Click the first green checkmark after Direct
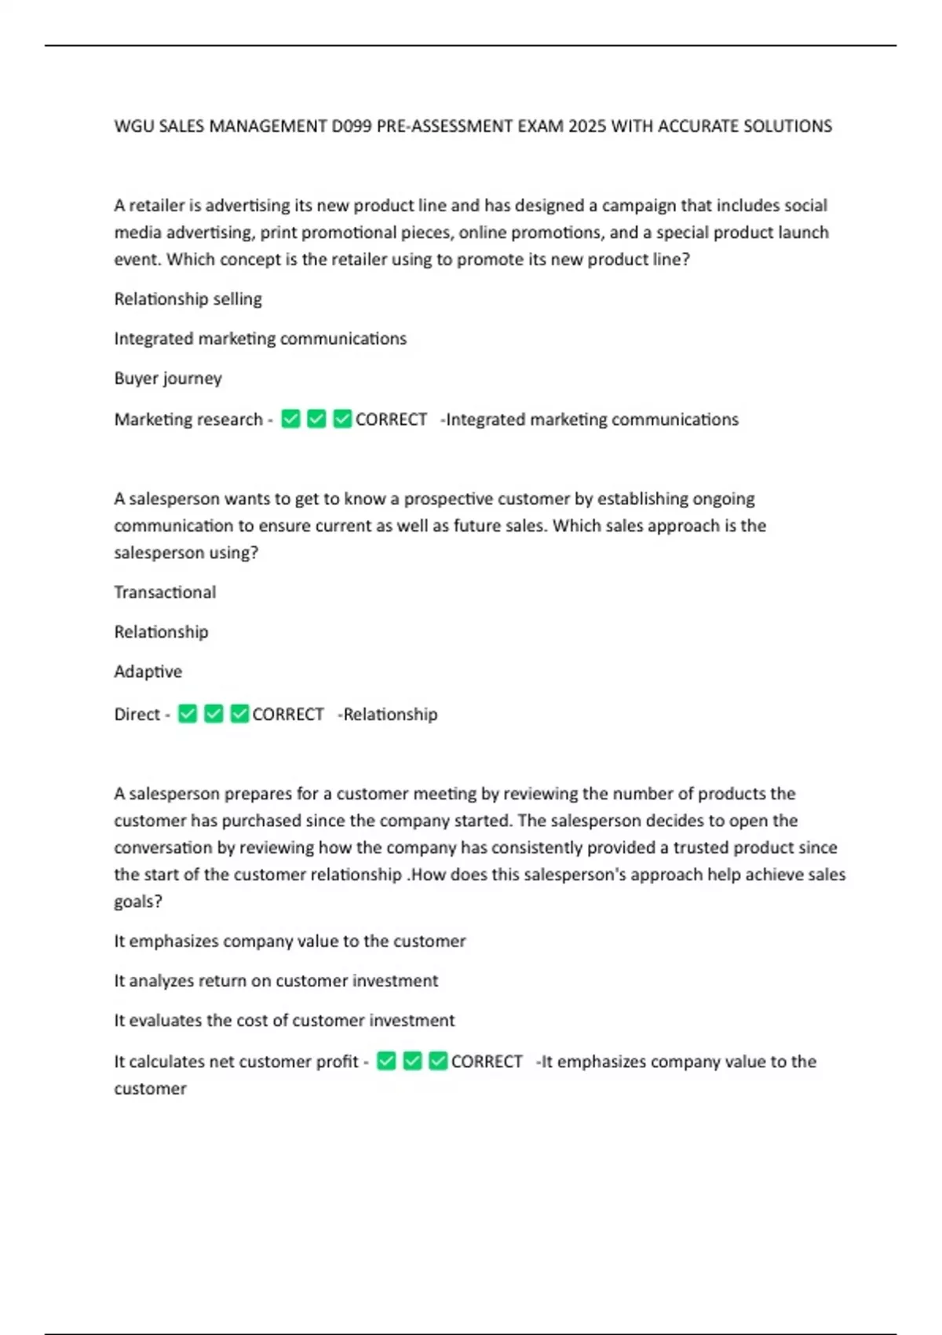 coord(188,713)
